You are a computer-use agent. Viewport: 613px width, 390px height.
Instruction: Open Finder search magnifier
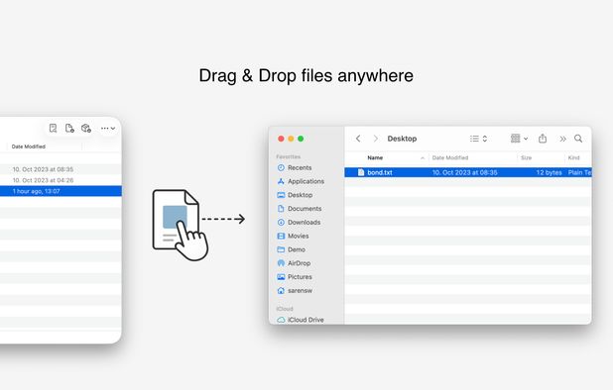pos(578,139)
